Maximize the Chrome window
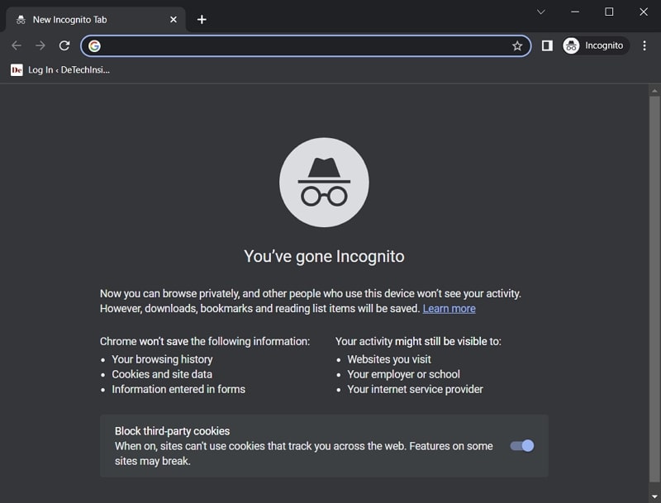 pyautogui.click(x=609, y=12)
